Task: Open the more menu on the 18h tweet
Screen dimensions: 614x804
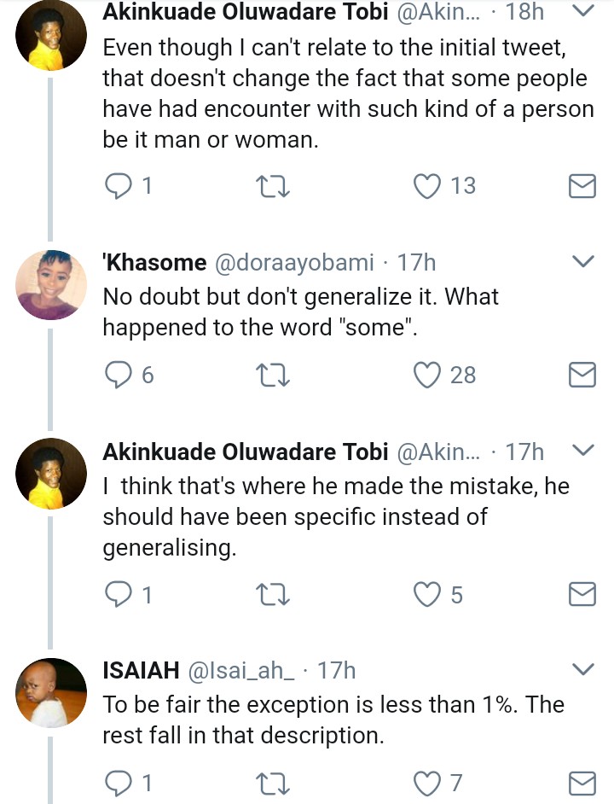Action: (582, 10)
